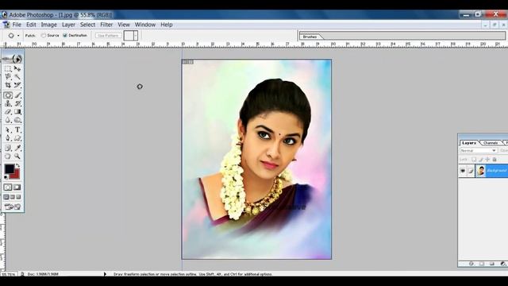
Task: Select the History Brush tool
Action: (x=17, y=103)
